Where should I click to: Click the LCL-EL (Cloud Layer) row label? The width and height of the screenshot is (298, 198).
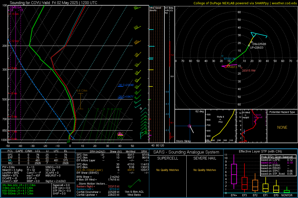(x=89, y=170)
